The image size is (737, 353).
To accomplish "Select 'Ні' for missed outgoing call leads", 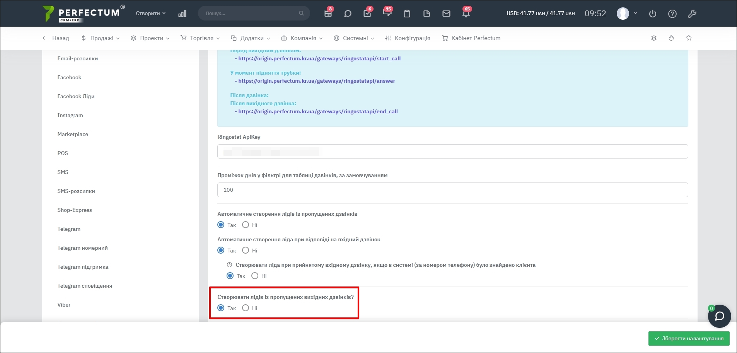I will click(246, 308).
